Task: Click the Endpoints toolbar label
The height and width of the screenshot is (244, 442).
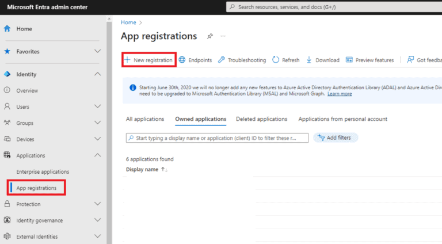Action: click(x=200, y=60)
